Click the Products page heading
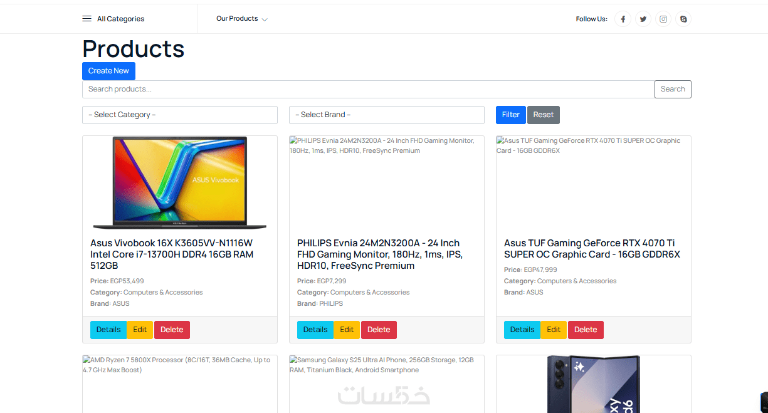The width and height of the screenshot is (768, 413). coord(134,48)
